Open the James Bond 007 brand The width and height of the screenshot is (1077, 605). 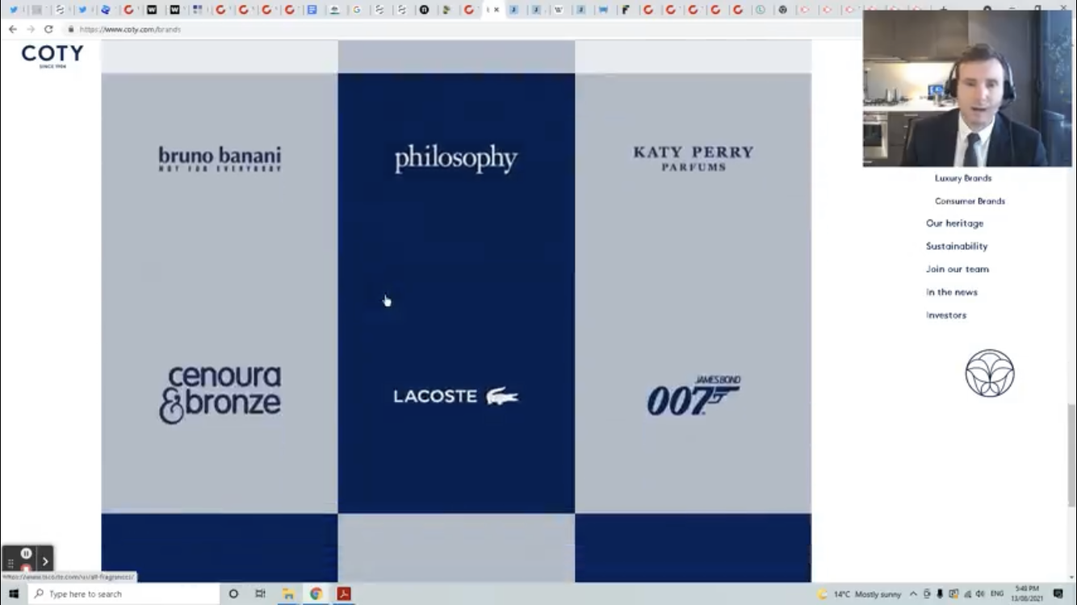694,395
